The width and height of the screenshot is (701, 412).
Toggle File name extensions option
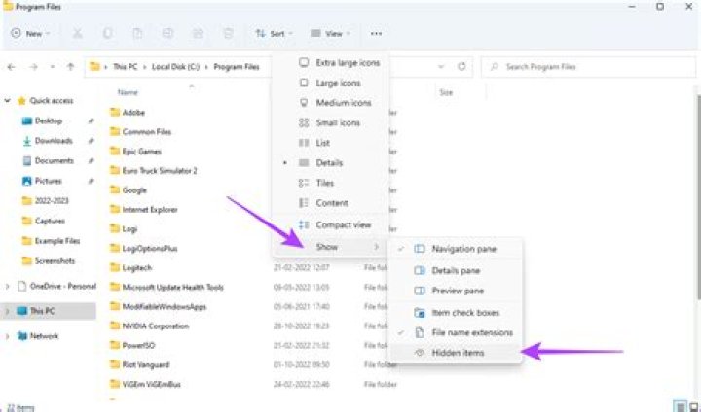(x=455, y=332)
